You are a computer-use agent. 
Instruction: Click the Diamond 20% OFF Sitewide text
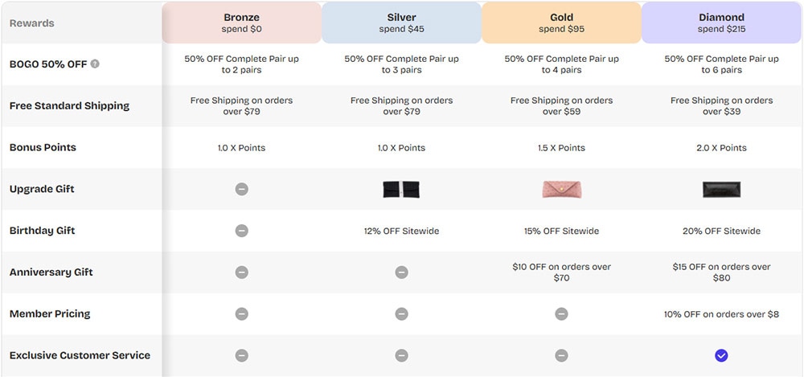(x=721, y=232)
